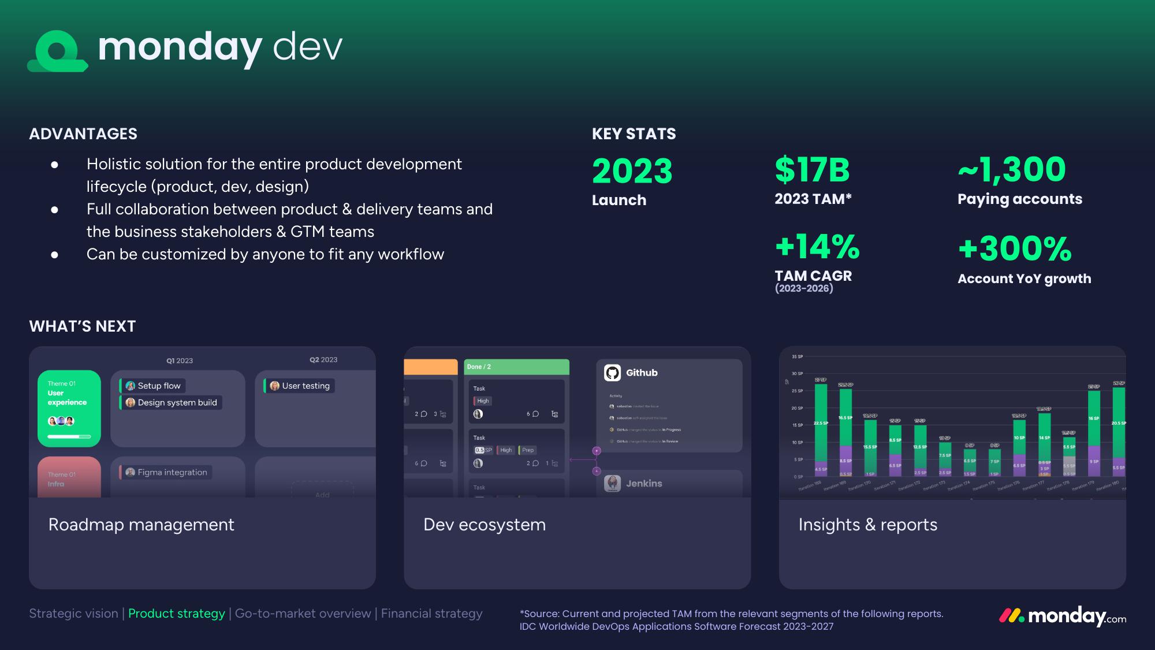Select the Theme 01 Infra card
The image size is (1155, 650).
[x=69, y=477]
